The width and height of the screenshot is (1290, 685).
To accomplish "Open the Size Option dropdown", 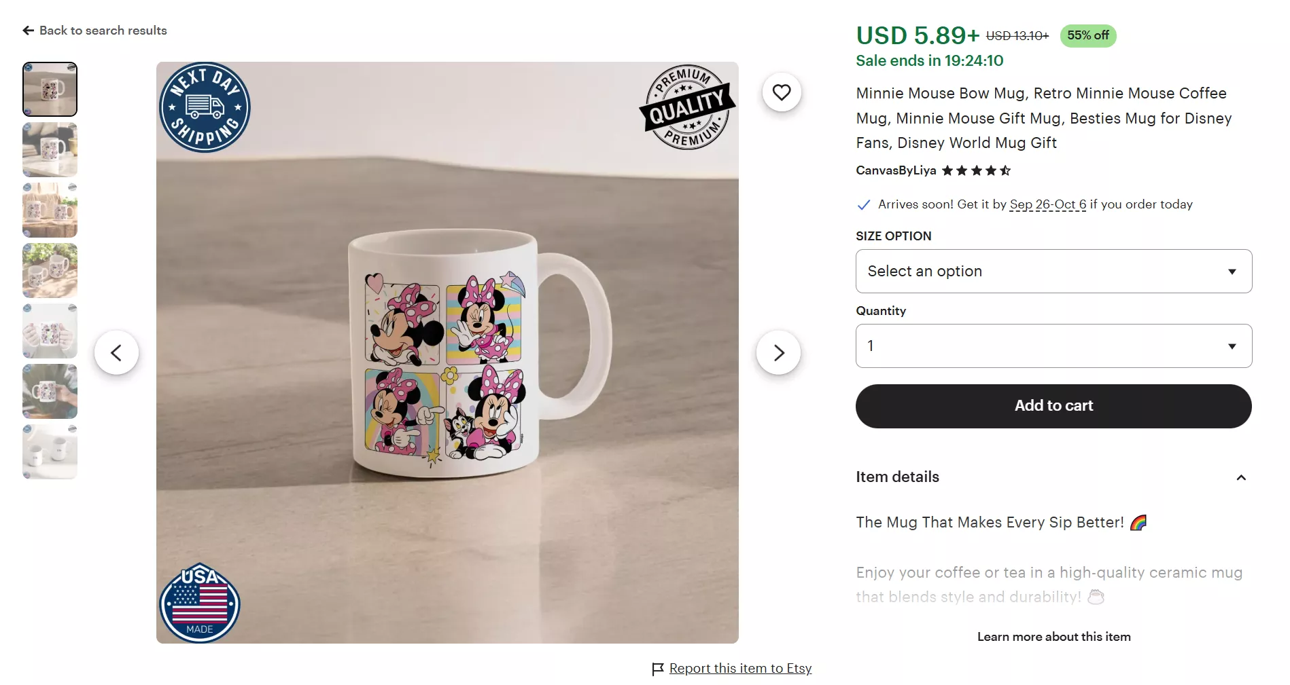I will pos(1053,272).
